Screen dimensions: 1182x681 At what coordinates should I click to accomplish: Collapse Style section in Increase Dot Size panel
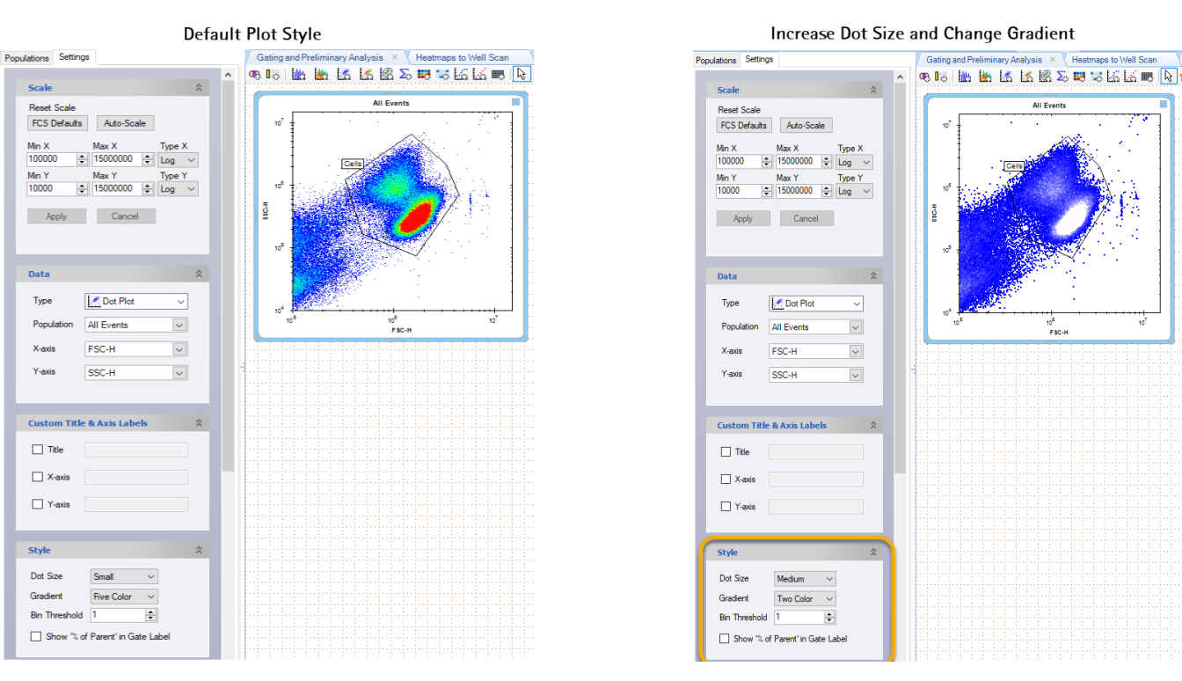(873, 553)
